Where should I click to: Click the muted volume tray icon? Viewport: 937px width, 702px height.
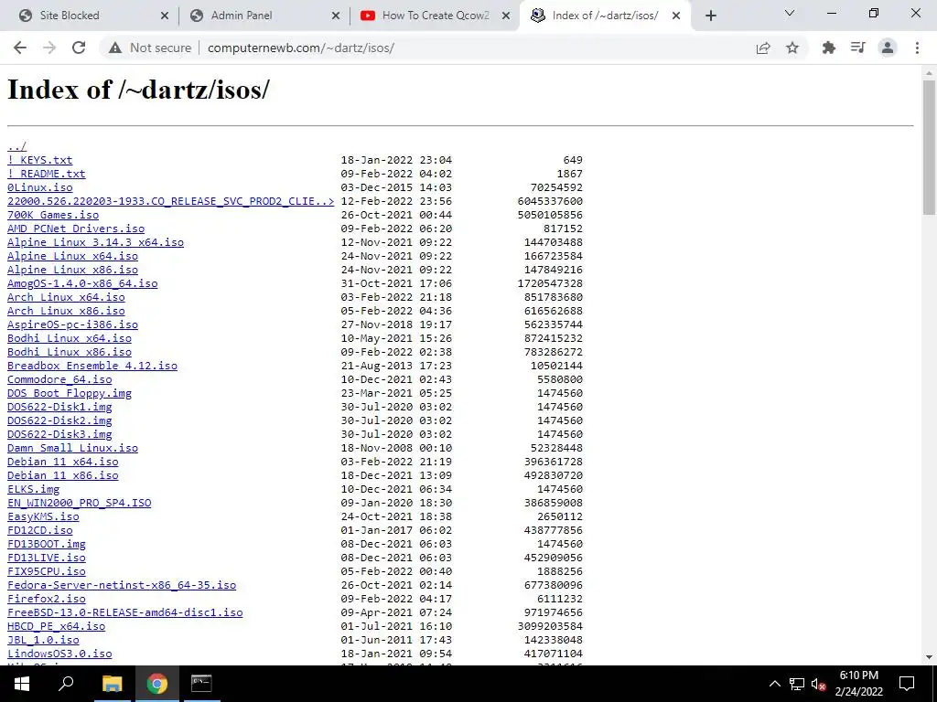[818, 684]
